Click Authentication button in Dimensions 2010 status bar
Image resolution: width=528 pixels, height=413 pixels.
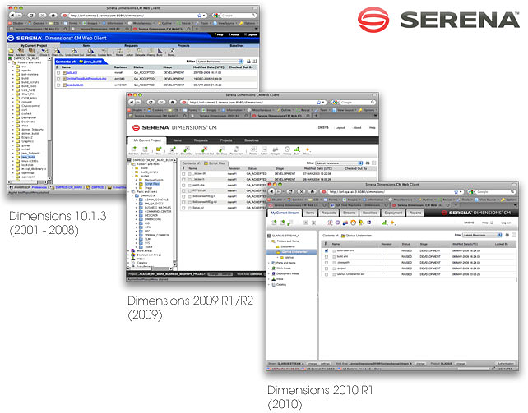pos(506,364)
